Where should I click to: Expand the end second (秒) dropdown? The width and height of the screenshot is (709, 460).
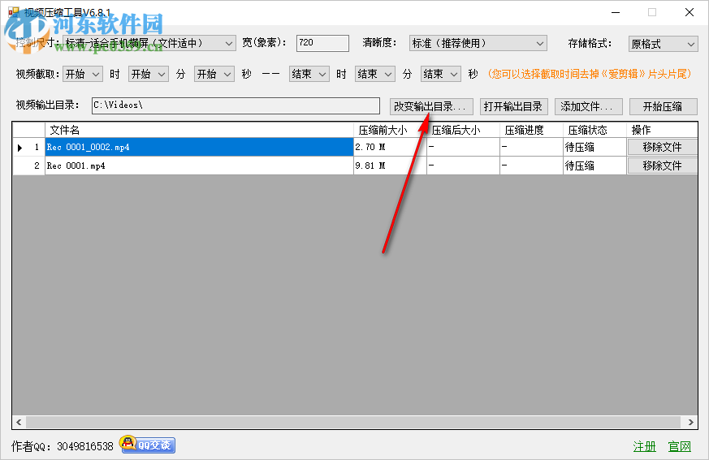point(441,74)
